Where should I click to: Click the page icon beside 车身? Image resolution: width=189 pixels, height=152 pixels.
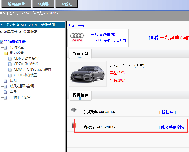point(5,92)
